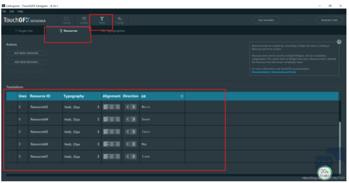
Task: Switch to the Typographies tab
Action: pos(113,31)
